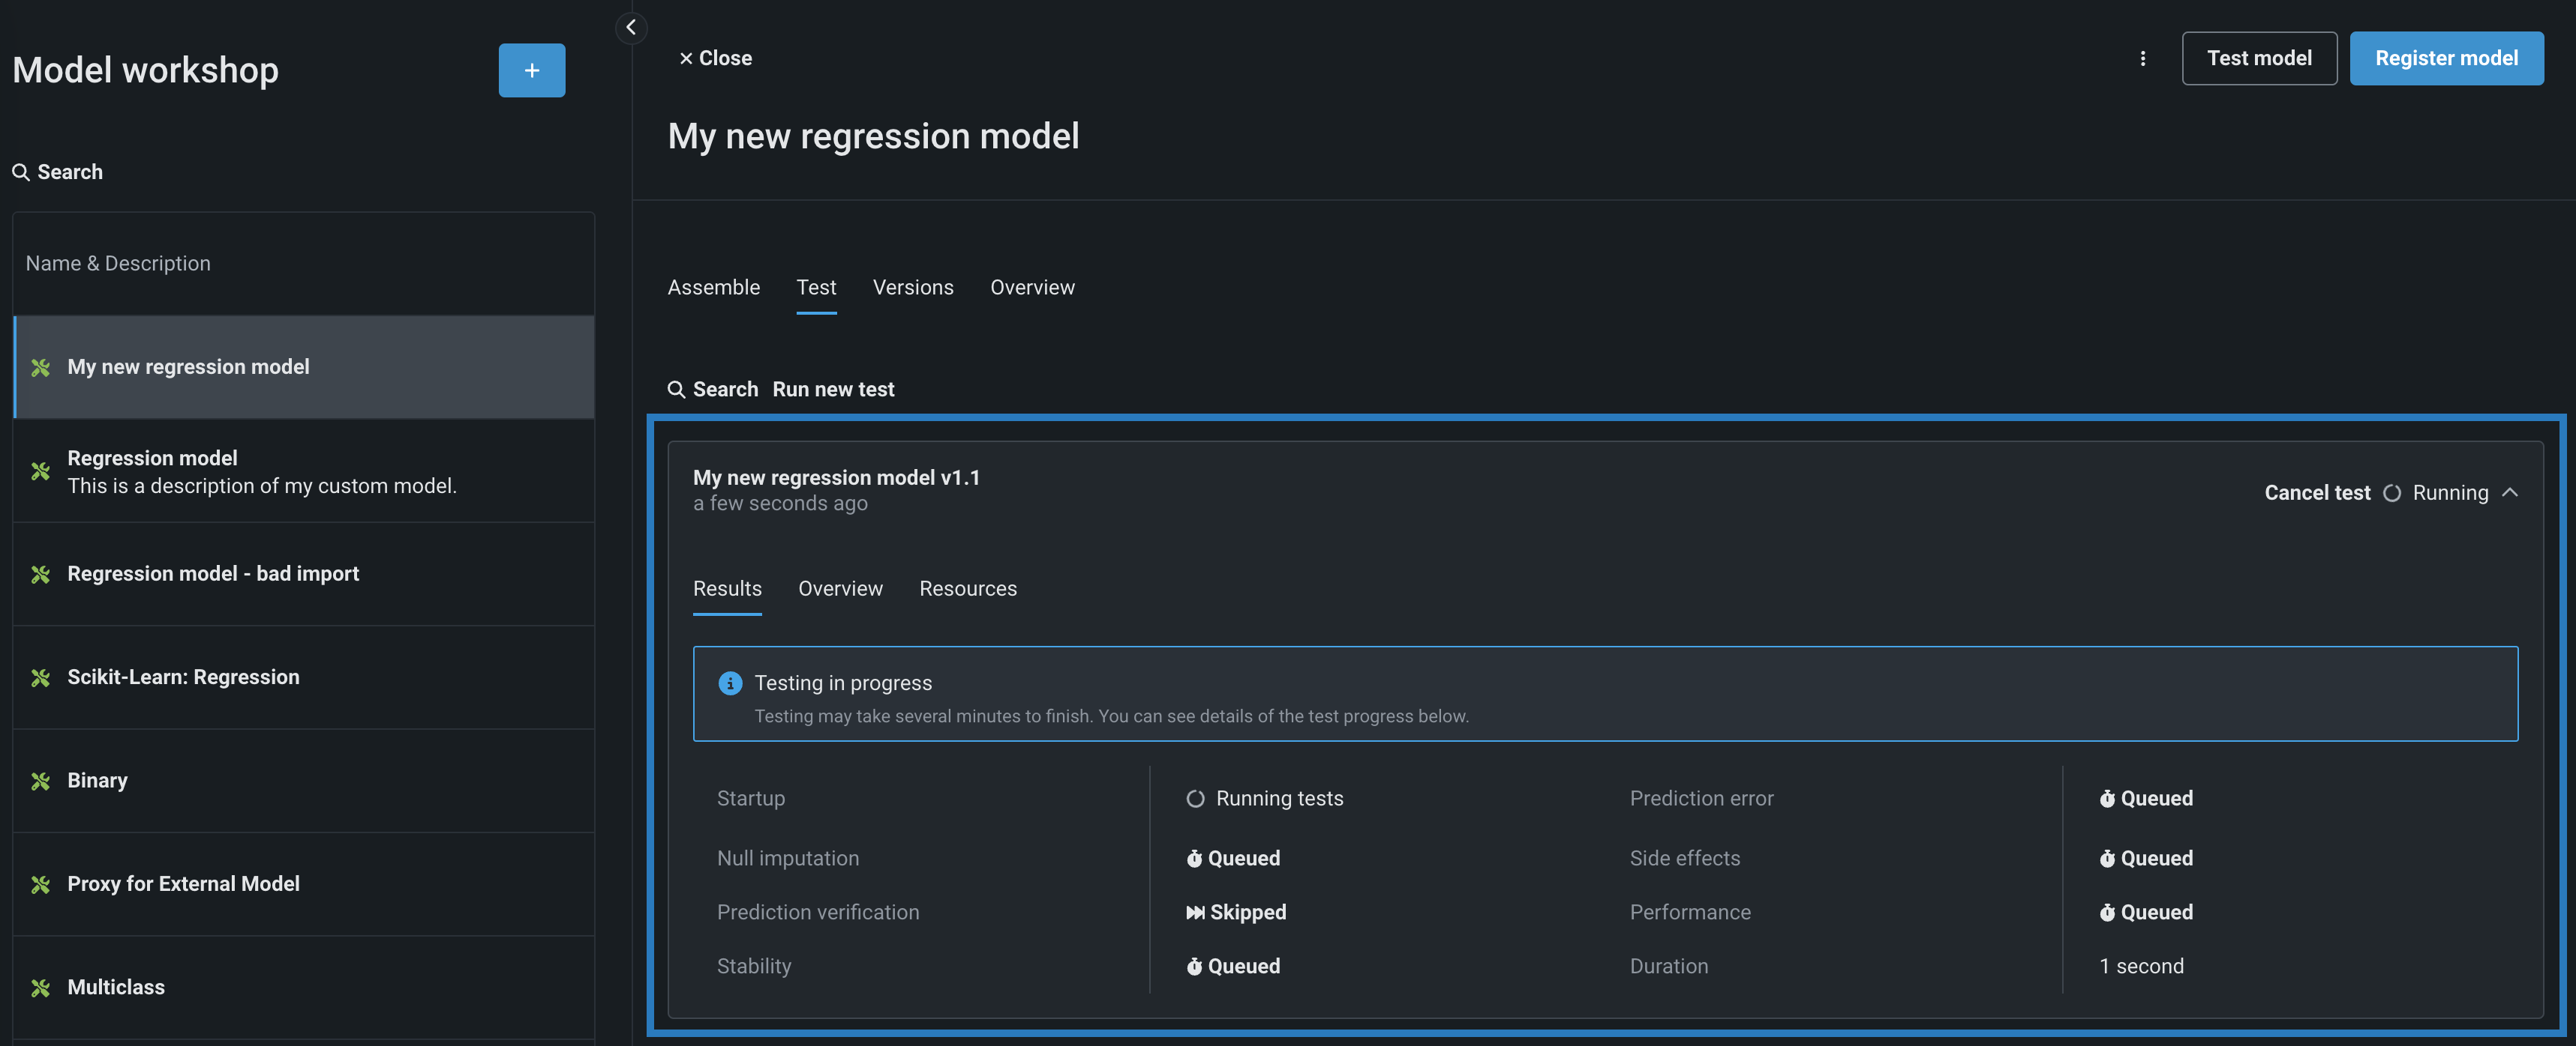Collapse the model workshop sidebar with the chevron
The height and width of the screenshot is (1046, 2576).
coord(630,27)
